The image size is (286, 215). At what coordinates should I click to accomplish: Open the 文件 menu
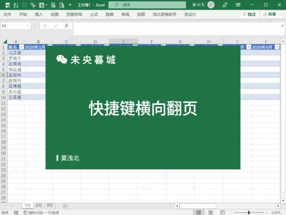click(7, 14)
